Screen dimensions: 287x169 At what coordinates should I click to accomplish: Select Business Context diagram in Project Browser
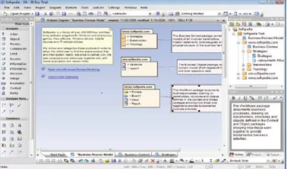click(x=265, y=47)
